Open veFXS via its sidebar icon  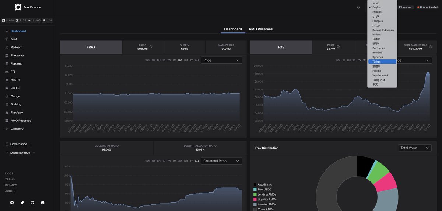click(7, 88)
